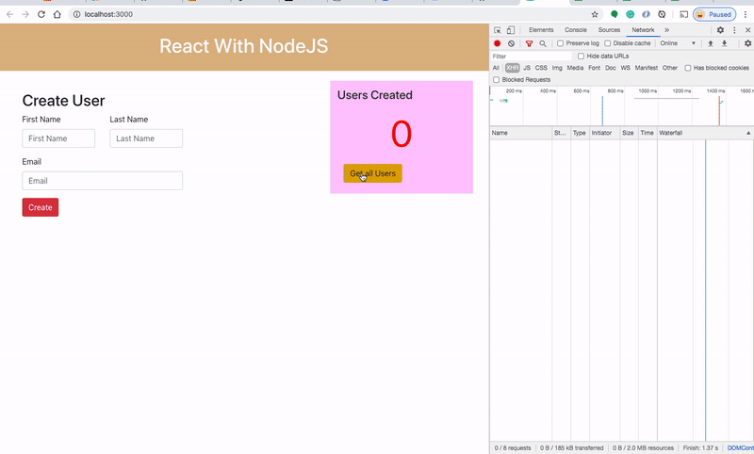Filter requests by Manifest
Viewport: 754px width, 454px height.
[x=646, y=68]
